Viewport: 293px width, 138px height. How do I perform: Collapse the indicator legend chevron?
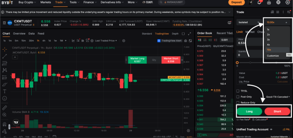tap(15, 57)
